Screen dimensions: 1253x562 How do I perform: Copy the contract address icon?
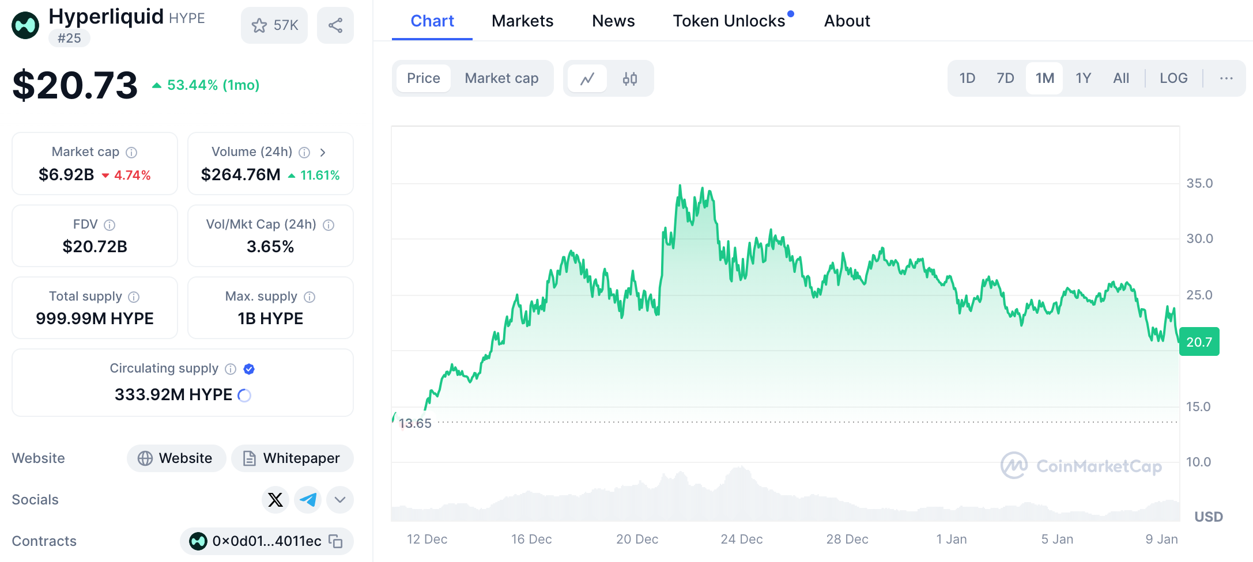tap(335, 541)
